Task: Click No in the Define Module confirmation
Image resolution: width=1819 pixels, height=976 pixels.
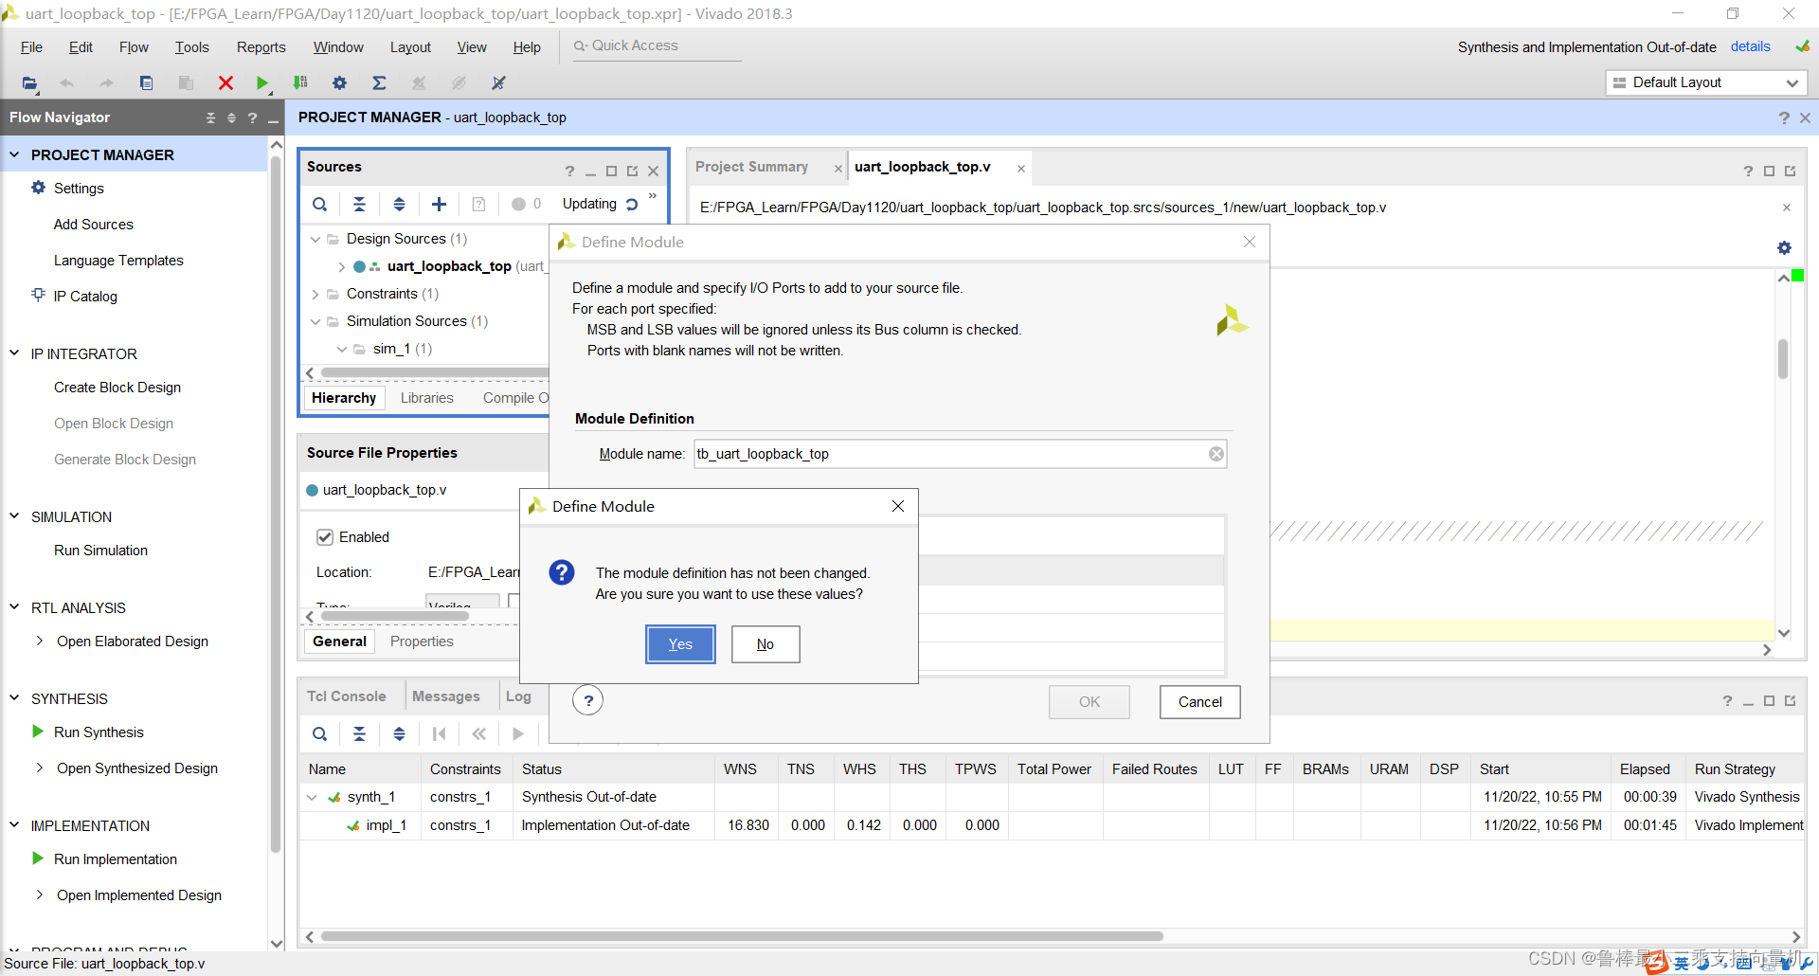Action: click(765, 644)
